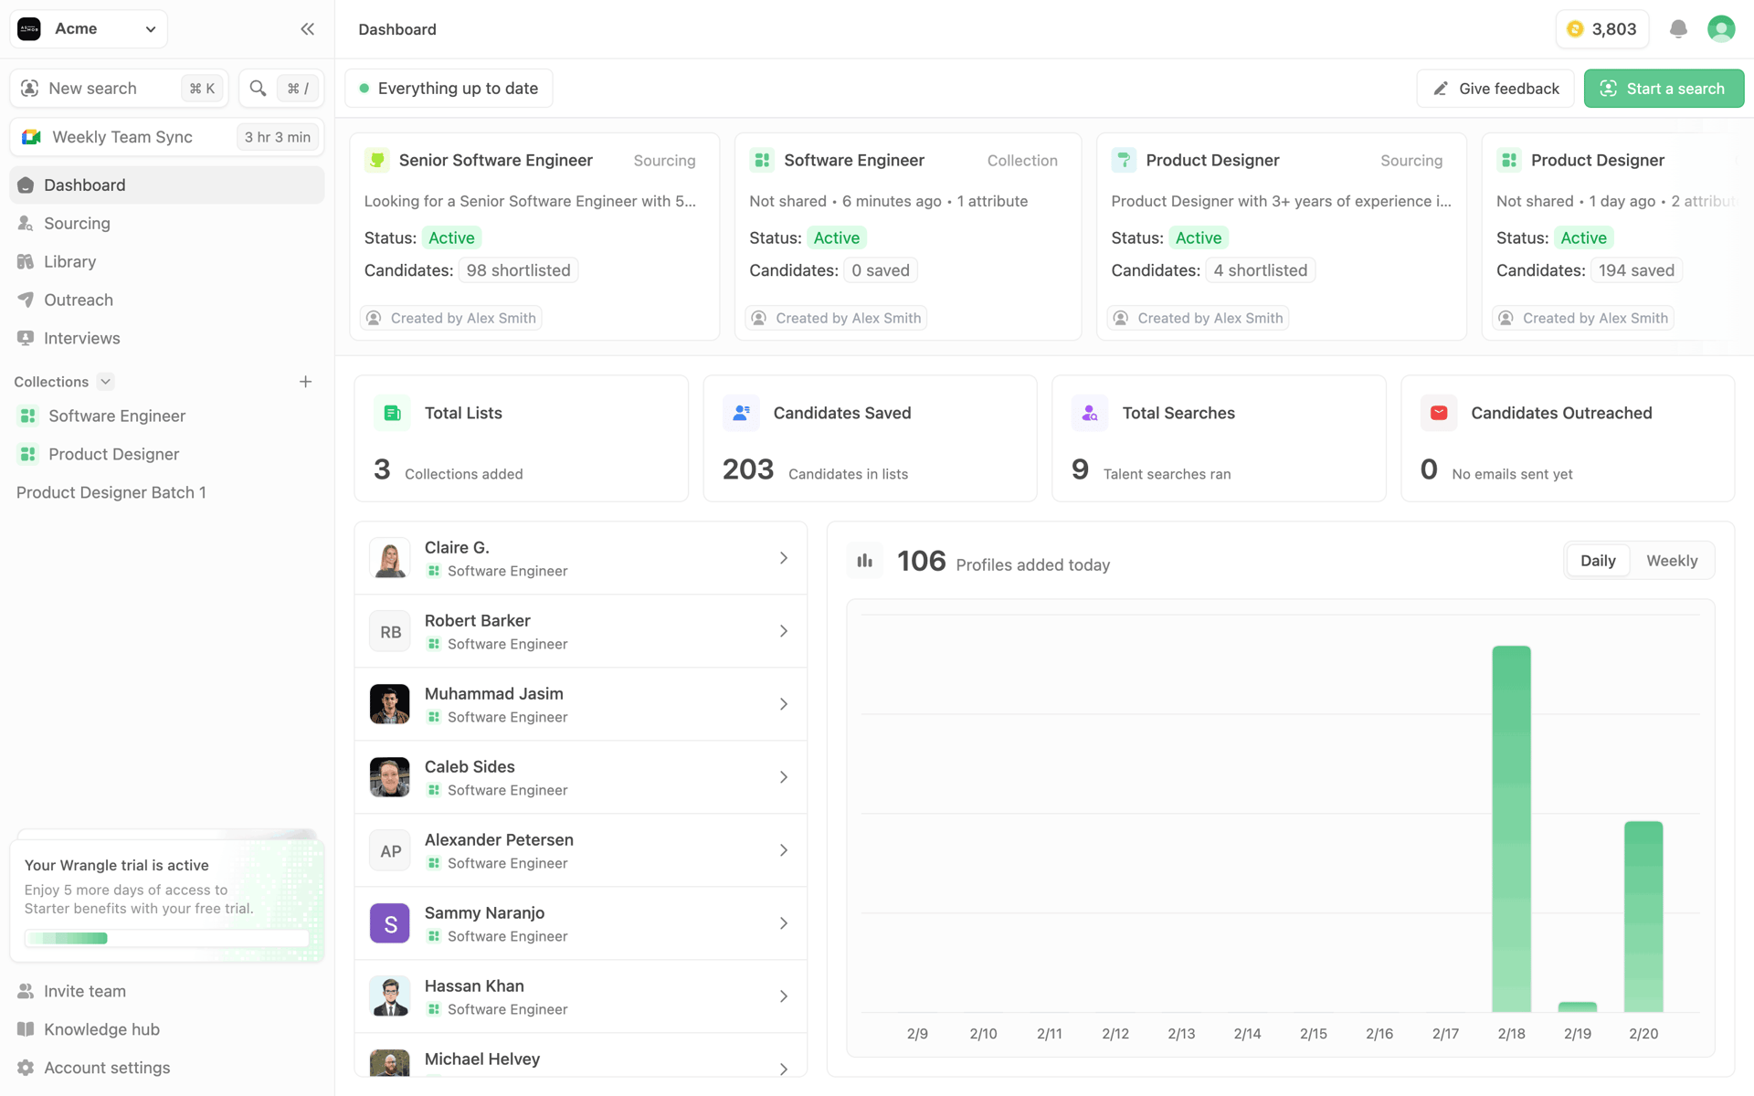Viewport: 1754px width, 1096px height.
Task: Open Account settings
Action: click(x=167, y=1068)
